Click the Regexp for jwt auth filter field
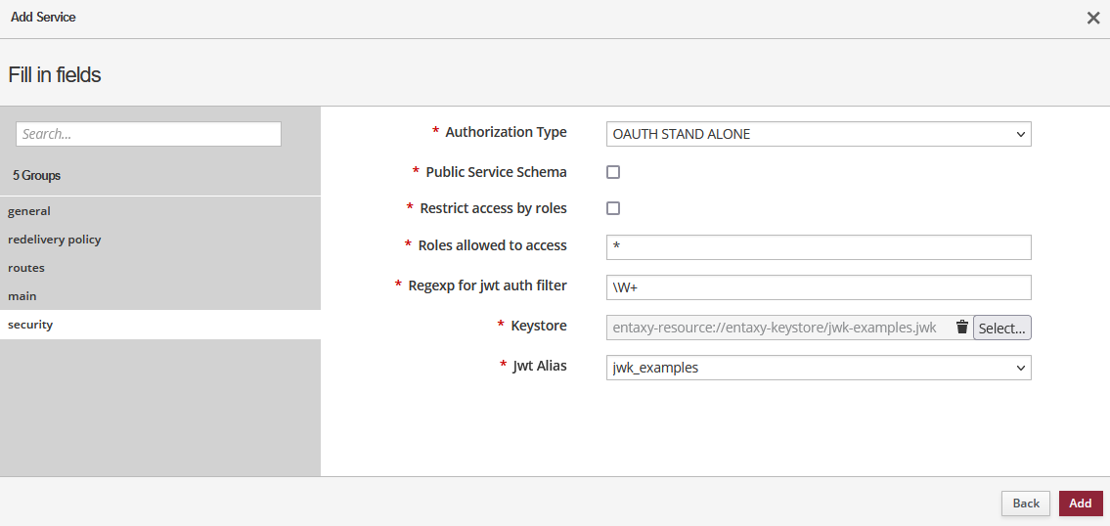1110x526 pixels. tap(818, 287)
